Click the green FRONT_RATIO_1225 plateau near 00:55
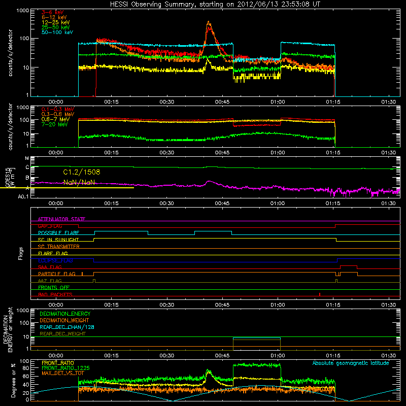 click(257, 365)
